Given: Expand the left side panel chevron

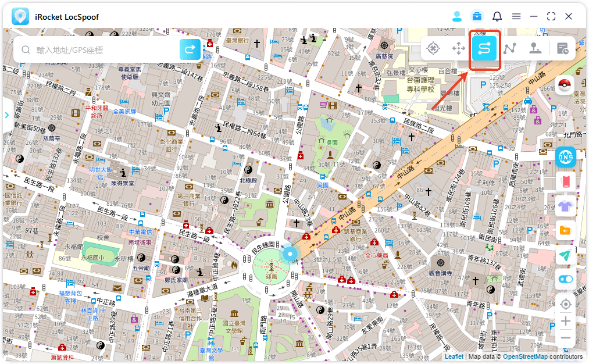Looking at the screenshot, I should point(7,115).
